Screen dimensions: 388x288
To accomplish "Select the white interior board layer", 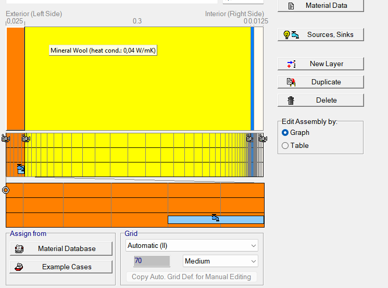I will pyautogui.click(x=259, y=79).
